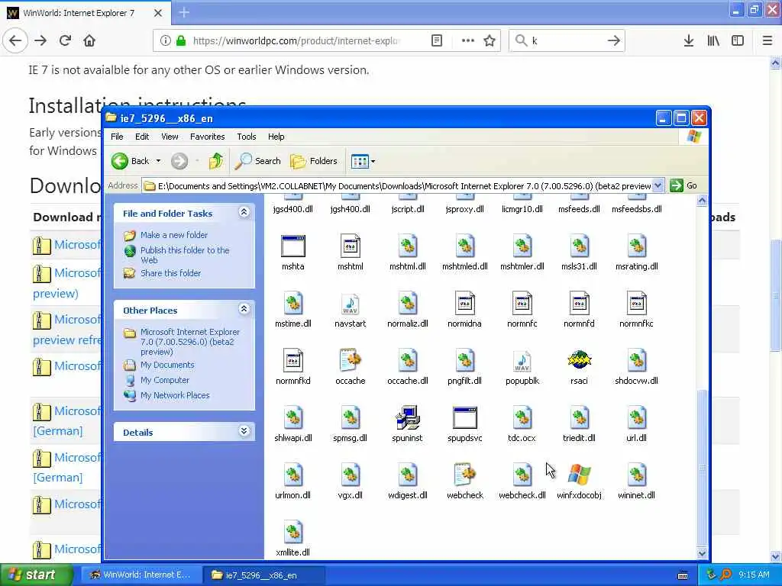Select the spuninst uninstaller icon
The width and height of the screenshot is (782, 586).
[408, 418]
